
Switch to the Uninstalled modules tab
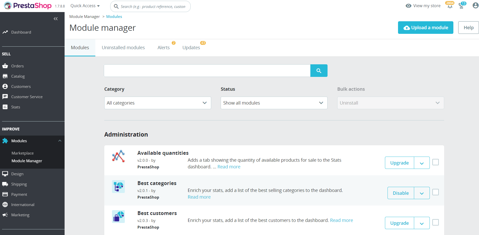(123, 48)
